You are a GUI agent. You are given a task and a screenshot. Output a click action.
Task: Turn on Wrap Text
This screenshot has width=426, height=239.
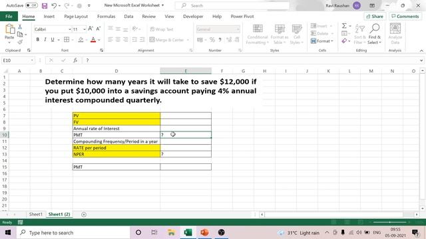[162, 29]
